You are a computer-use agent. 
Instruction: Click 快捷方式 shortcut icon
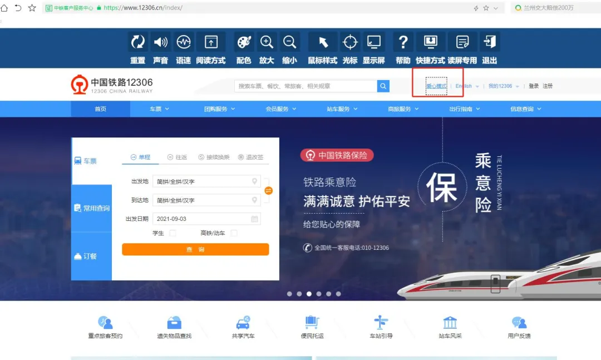click(430, 42)
